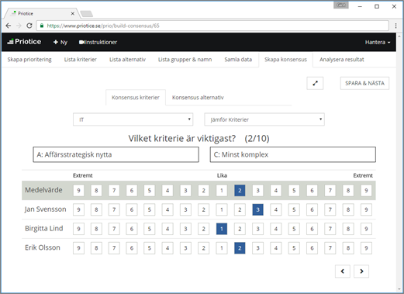404x294 pixels.
Task: Open the Jämför Kriterier dropdown
Action: [x=264, y=119]
